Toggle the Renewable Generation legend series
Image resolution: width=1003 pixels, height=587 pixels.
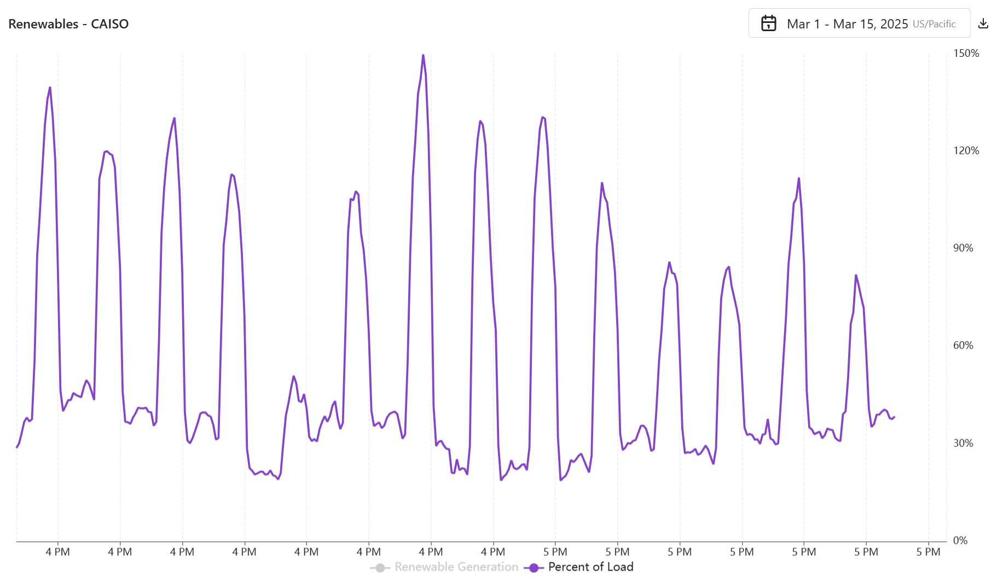coord(444,567)
